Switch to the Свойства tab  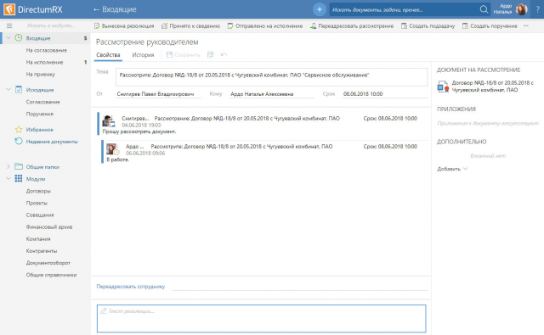(108, 54)
